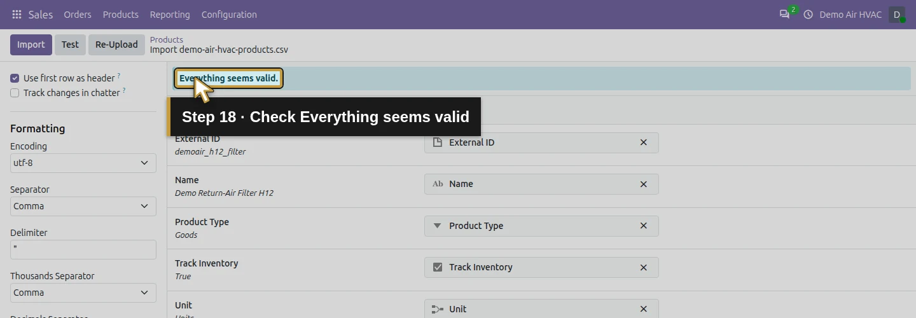Open the Product Type field selector
The width and height of the screenshot is (916, 318).
(x=541, y=226)
